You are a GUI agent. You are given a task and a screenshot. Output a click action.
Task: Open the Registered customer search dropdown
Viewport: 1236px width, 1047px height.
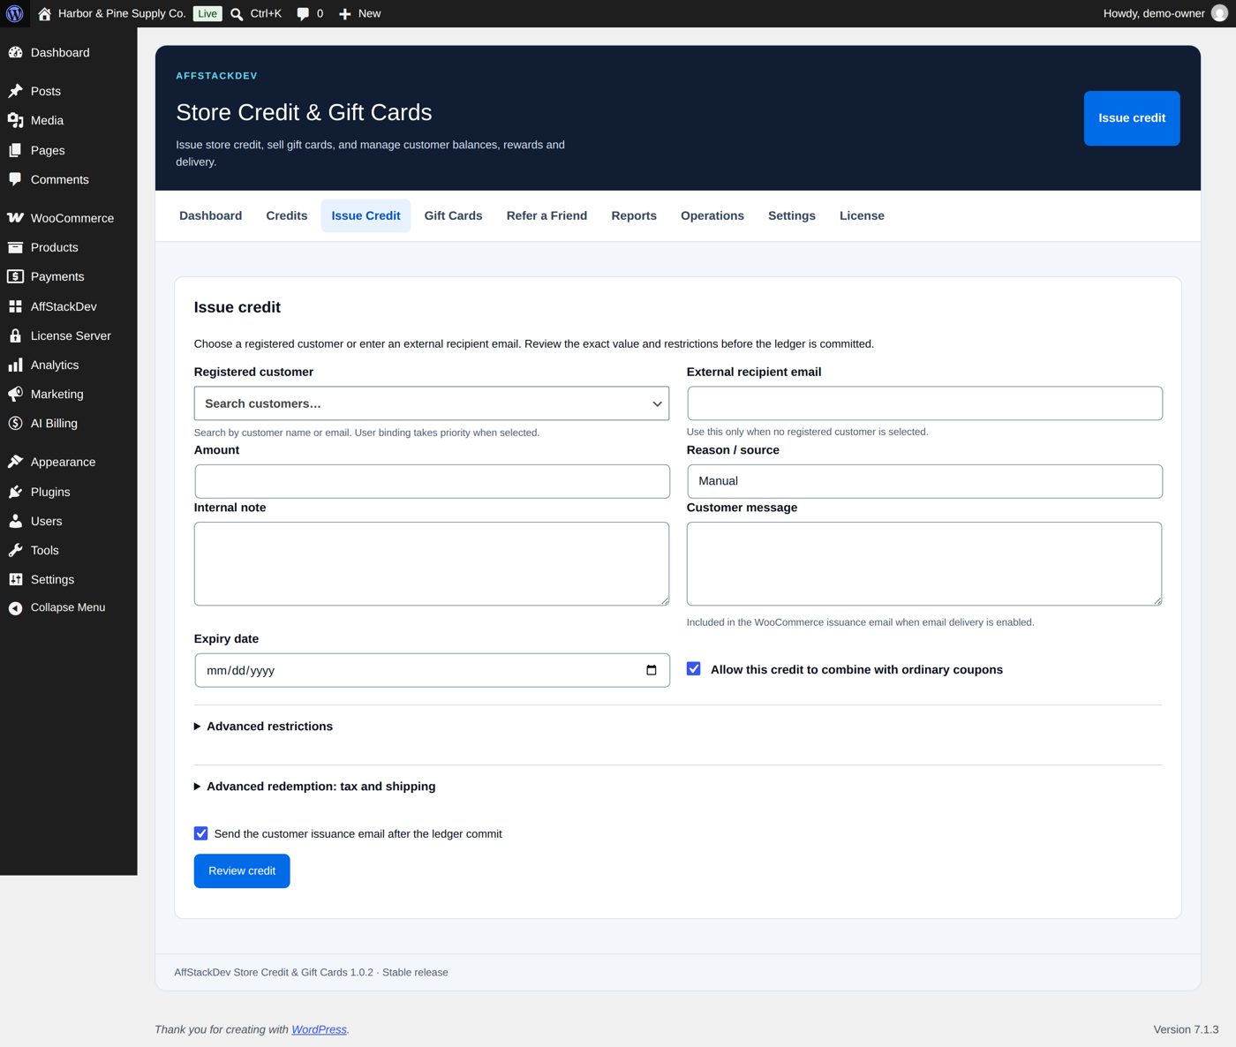click(432, 403)
